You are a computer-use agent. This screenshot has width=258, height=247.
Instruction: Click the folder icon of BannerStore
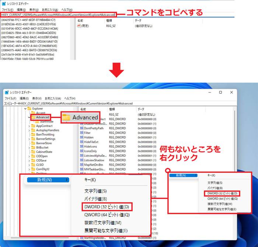coord(33,143)
